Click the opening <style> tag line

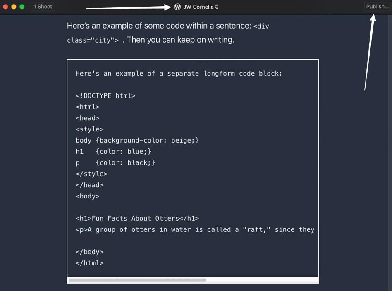(x=90, y=129)
